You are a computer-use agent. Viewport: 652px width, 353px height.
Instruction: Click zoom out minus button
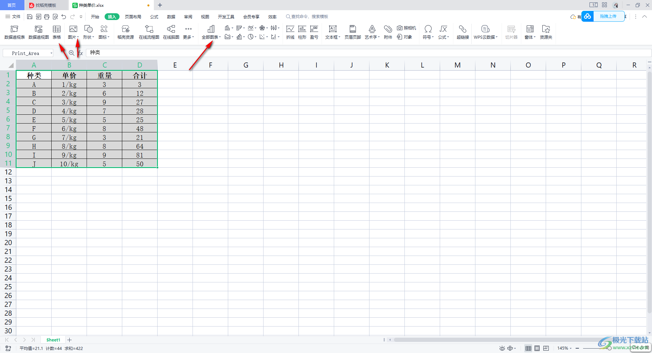pyautogui.click(x=577, y=348)
